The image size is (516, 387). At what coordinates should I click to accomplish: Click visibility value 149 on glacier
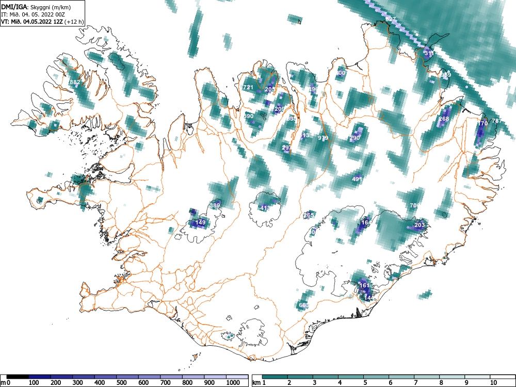click(200, 222)
